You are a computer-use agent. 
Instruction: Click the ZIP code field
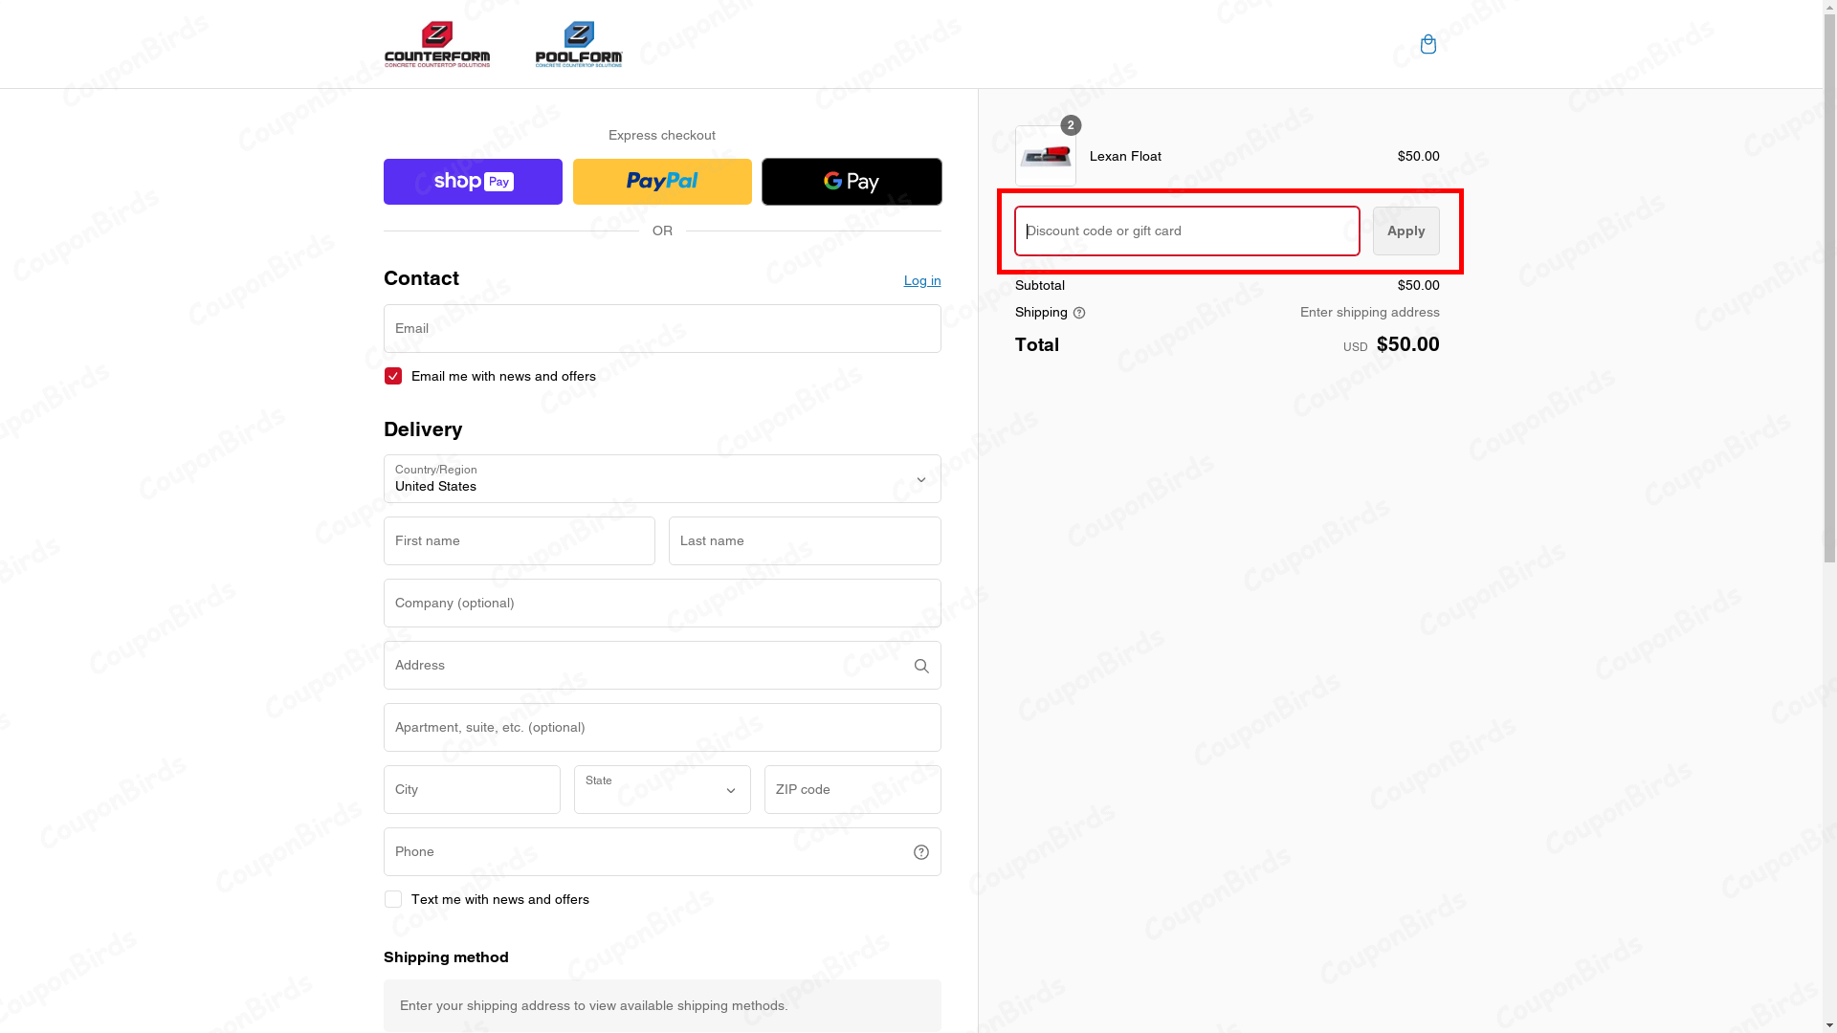pos(852,789)
